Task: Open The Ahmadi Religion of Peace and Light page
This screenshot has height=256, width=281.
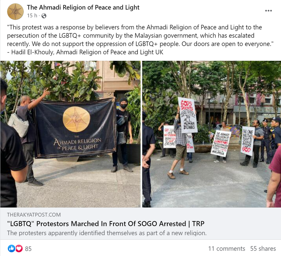Action: coord(83,7)
